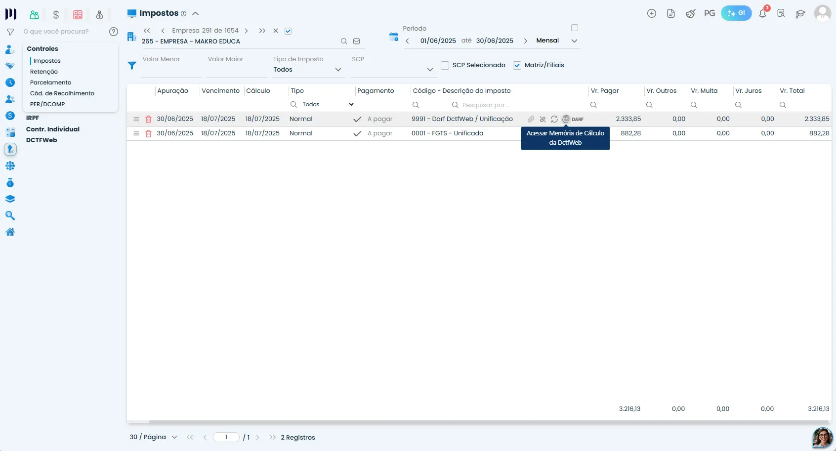This screenshot has height=451, width=836.
Task: Open the 30 / Página size dropdown
Action: [153, 437]
